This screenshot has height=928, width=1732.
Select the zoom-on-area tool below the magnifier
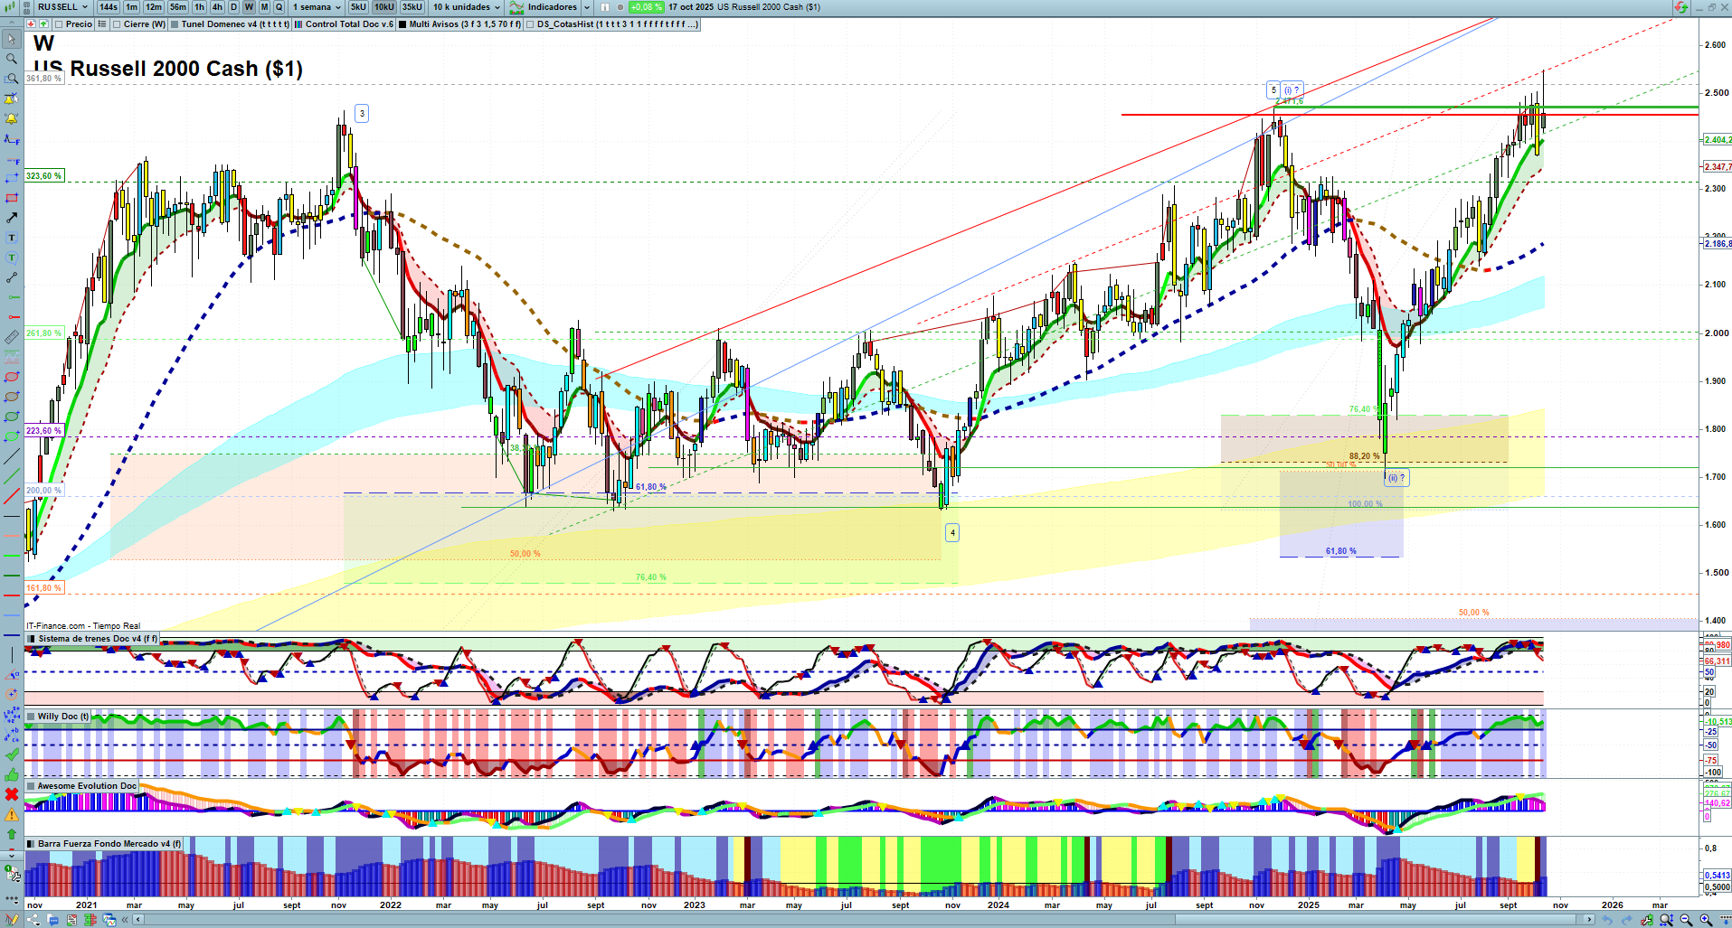[12, 79]
